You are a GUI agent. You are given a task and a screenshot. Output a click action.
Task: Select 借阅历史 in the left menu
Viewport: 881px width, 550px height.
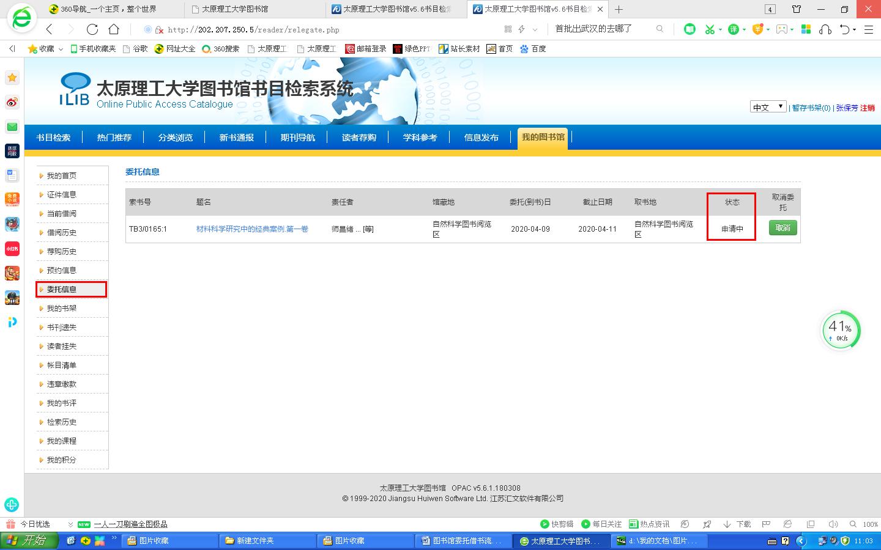(62, 233)
